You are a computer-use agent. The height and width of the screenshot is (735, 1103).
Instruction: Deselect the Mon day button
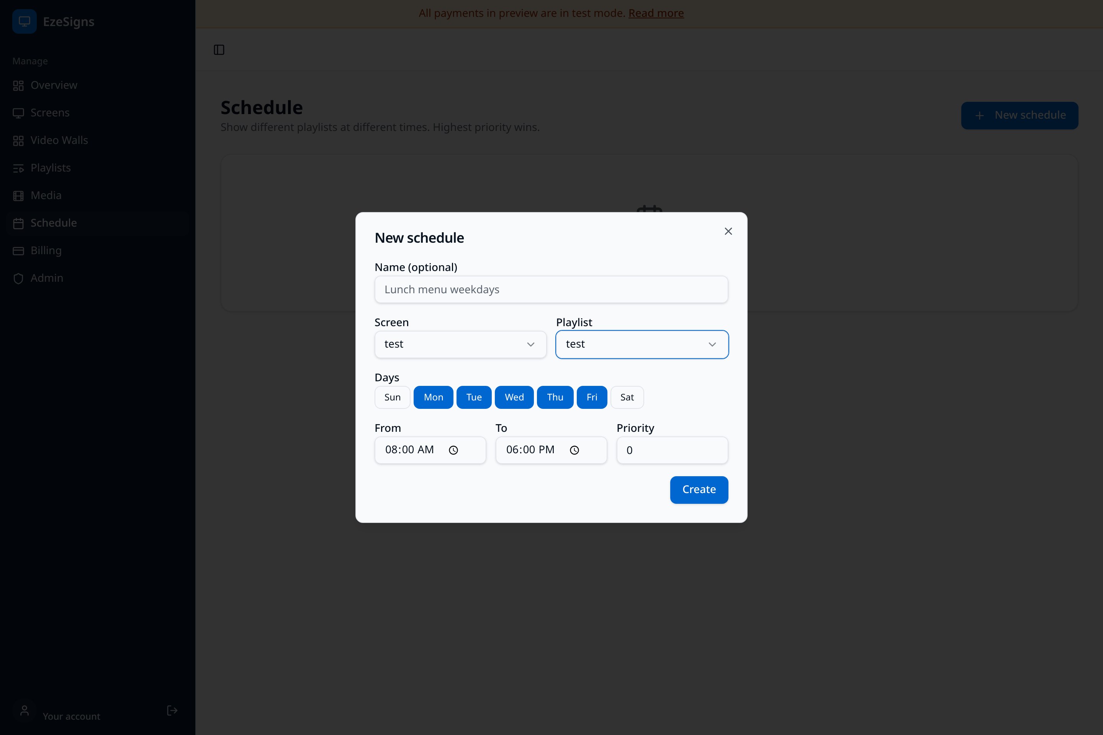pyautogui.click(x=433, y=397)
